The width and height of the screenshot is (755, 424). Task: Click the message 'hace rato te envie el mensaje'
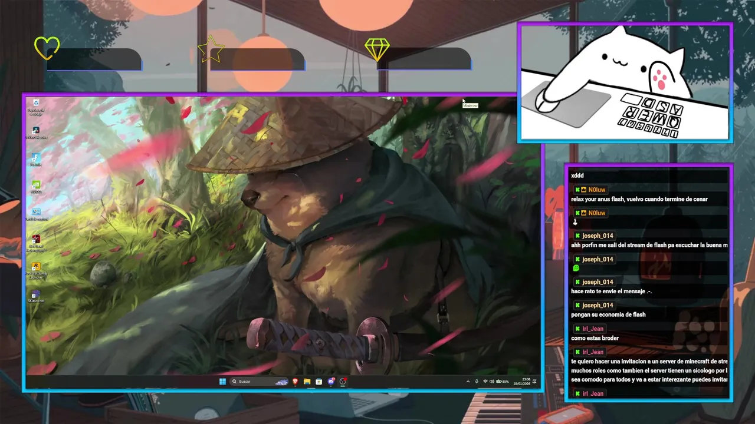click(611, 291)
